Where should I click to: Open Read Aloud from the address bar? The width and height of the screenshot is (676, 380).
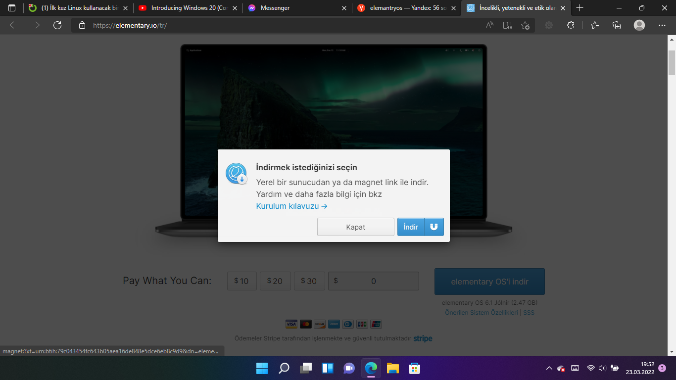pos(489,25)
